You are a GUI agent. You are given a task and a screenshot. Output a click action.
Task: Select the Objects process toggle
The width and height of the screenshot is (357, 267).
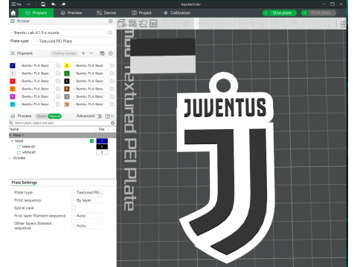click(54, 116)
